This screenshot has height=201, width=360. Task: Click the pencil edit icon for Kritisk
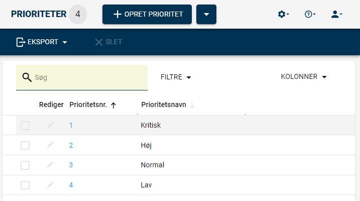(50, 125)
